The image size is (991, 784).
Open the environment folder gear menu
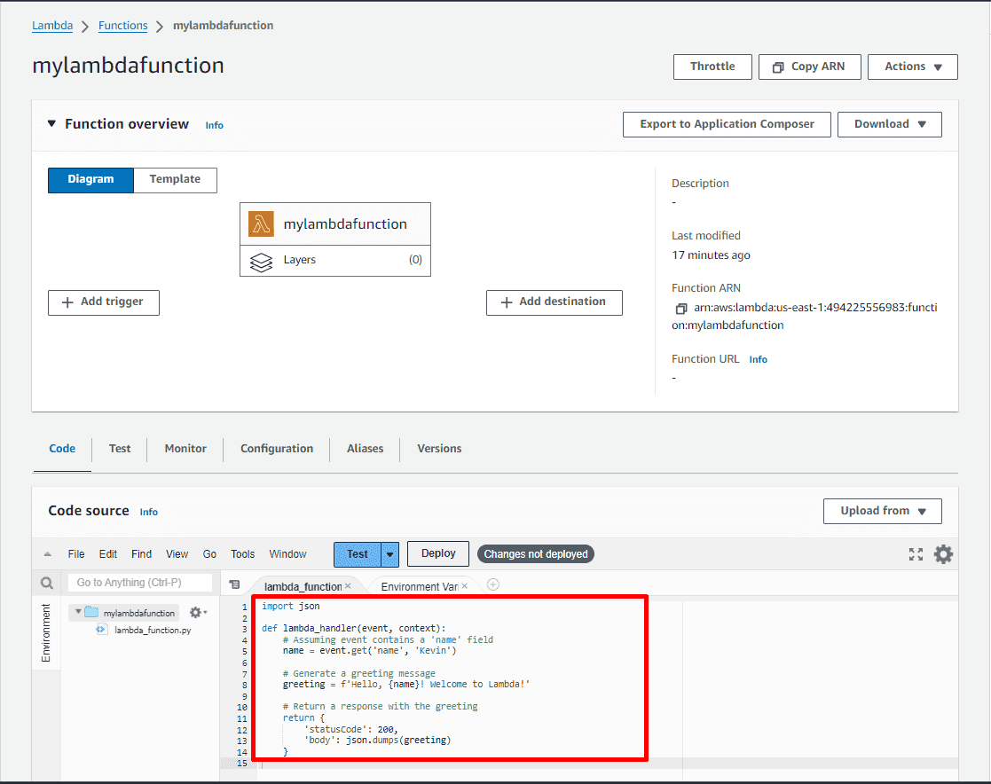coord(198,612)
